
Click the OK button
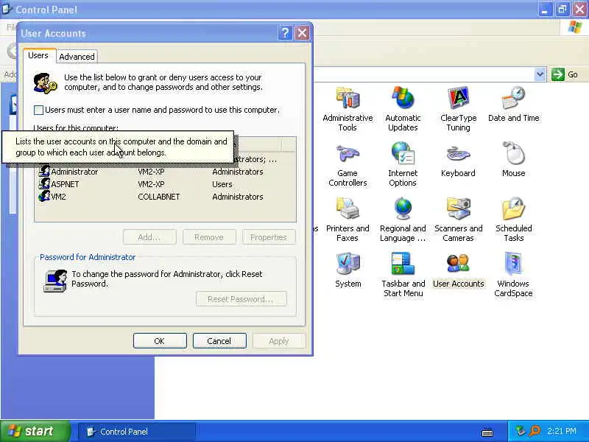pos(160,341)
